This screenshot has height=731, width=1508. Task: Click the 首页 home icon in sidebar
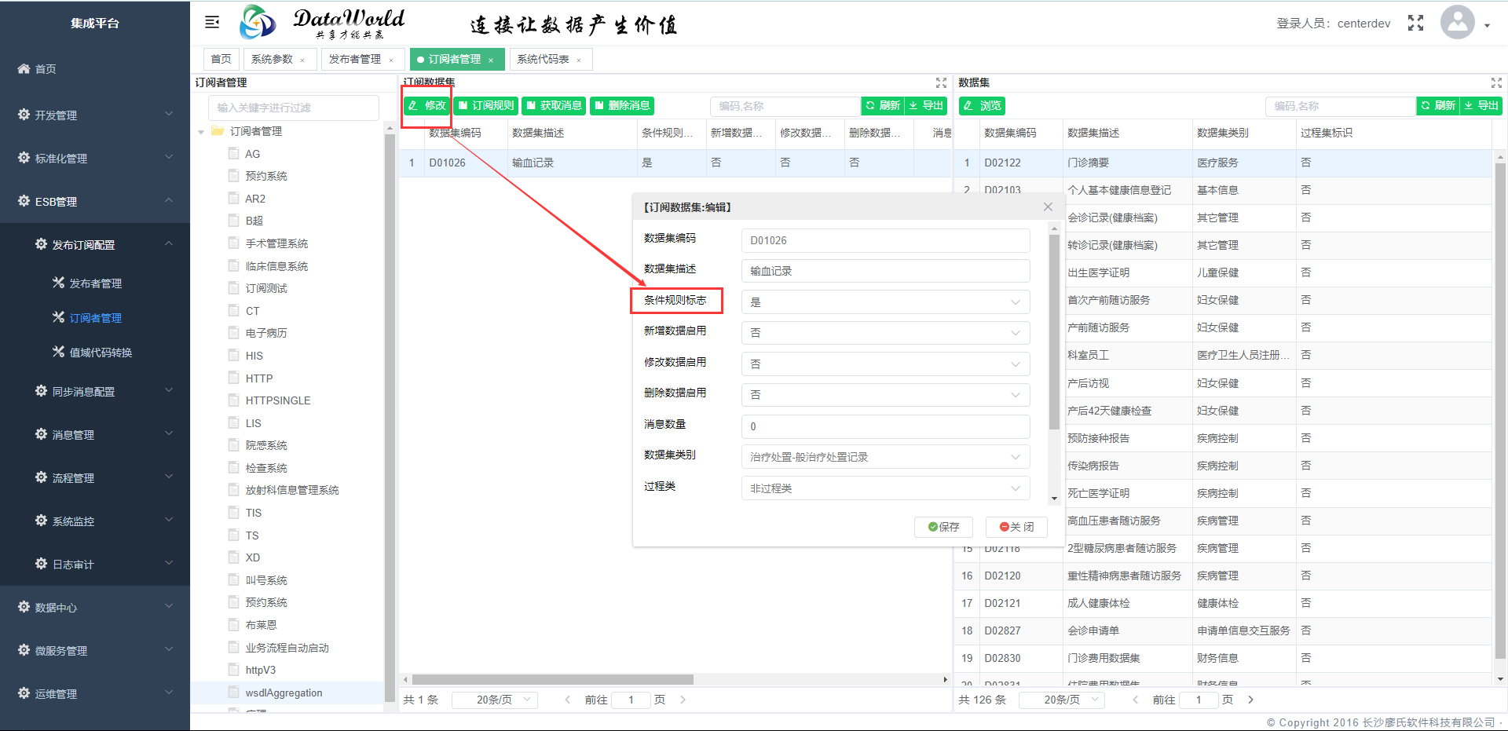[x=24, y=69]
